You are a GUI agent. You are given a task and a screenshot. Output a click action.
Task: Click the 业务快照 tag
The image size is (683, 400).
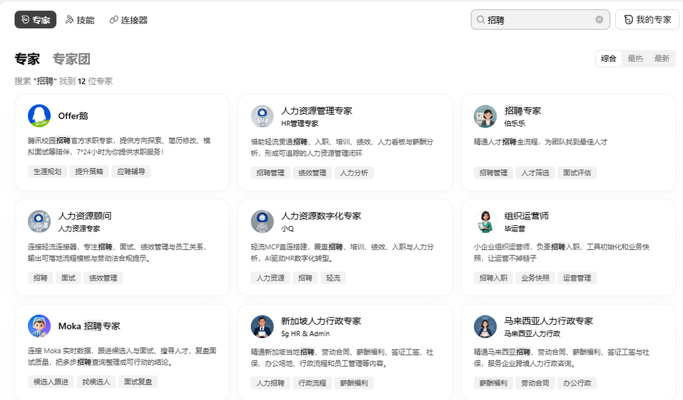click(x=536, y=278)
